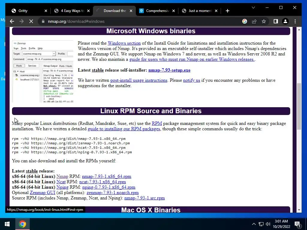Click the page scrollbar down arrow
Viewport: 307px width, 230px height.
tap(299, 210)
